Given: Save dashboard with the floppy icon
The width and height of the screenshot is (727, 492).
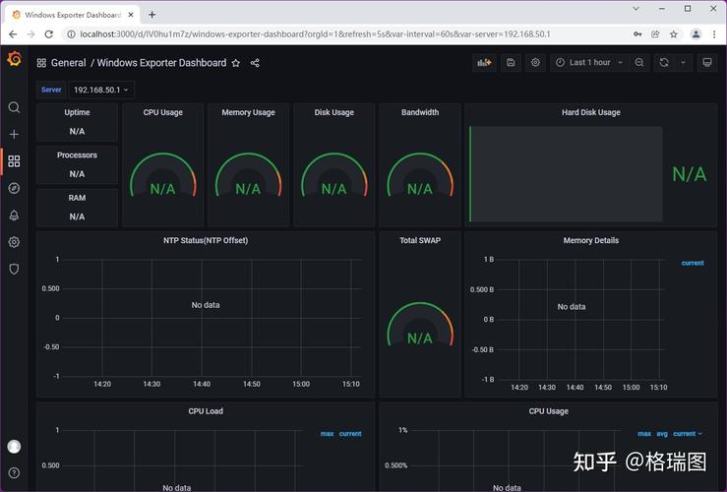Looking at the screenshot, I should 511,63.
